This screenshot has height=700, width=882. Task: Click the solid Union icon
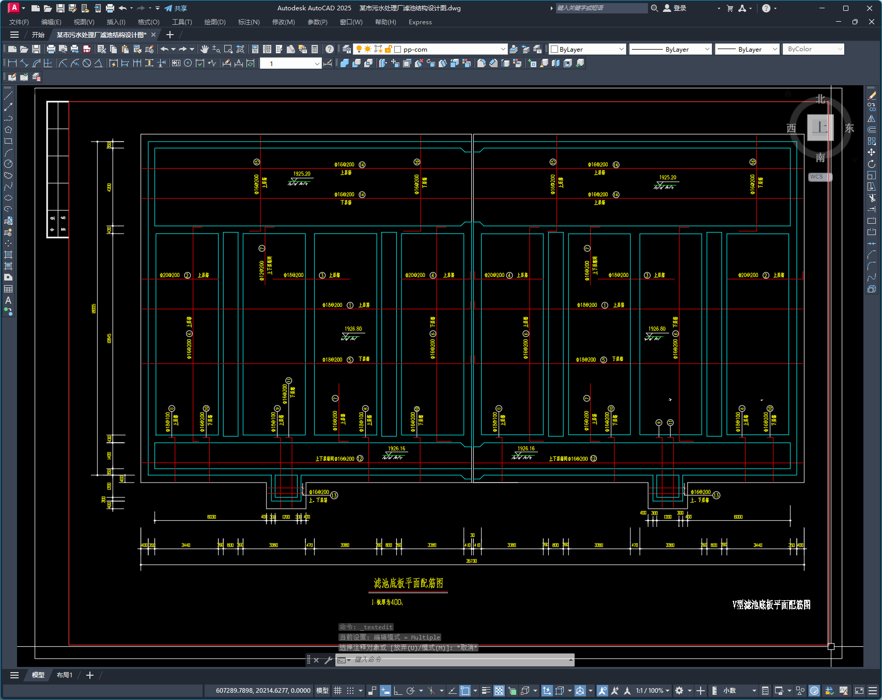coord(345,63)
